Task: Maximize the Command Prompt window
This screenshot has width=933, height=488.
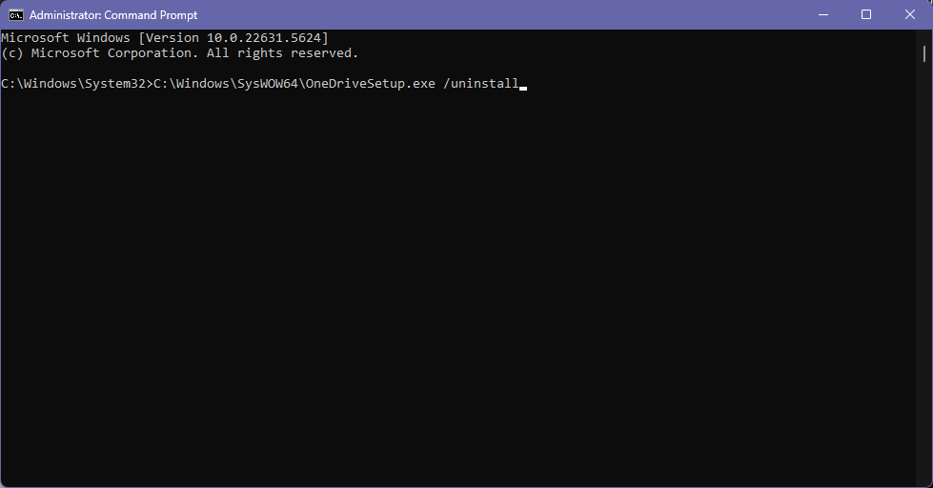Action: tap(866, 14)
